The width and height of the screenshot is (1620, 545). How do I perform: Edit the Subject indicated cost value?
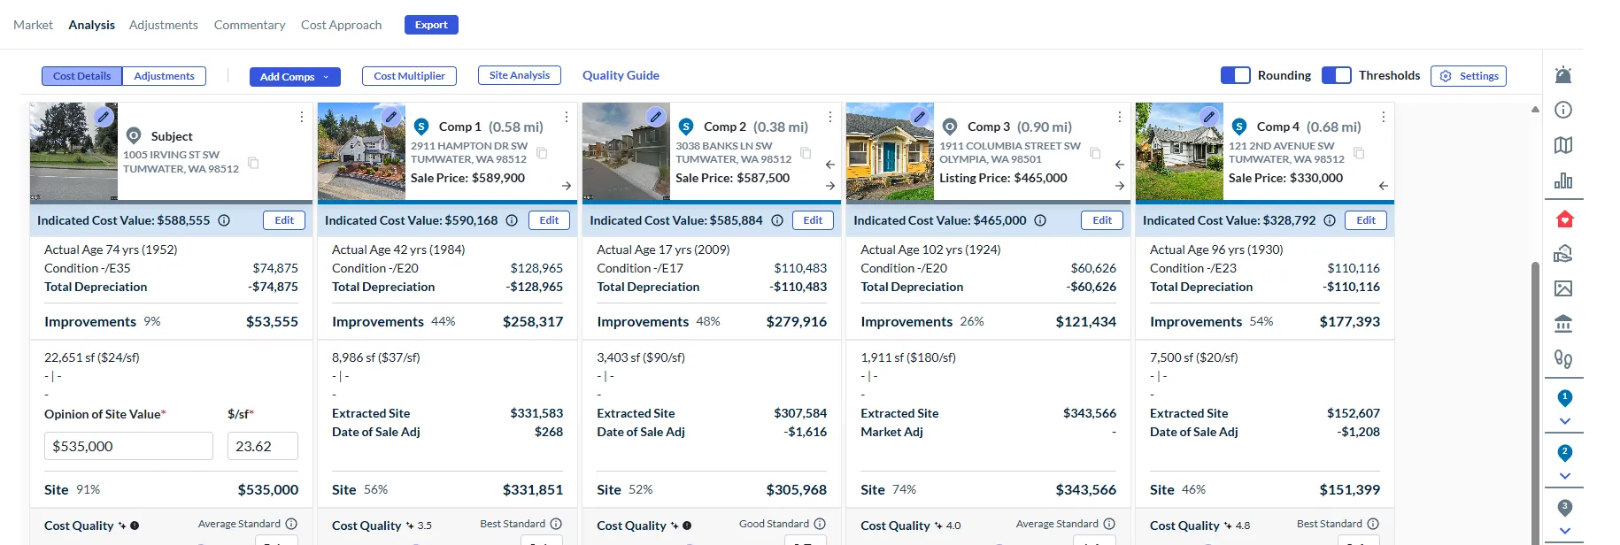tap(284, 220)
